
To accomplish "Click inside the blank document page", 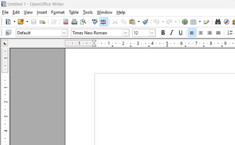I will point(150,97).
